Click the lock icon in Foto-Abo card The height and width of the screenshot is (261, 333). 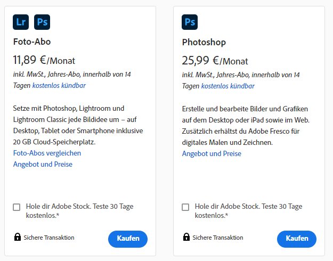[17, 238]
